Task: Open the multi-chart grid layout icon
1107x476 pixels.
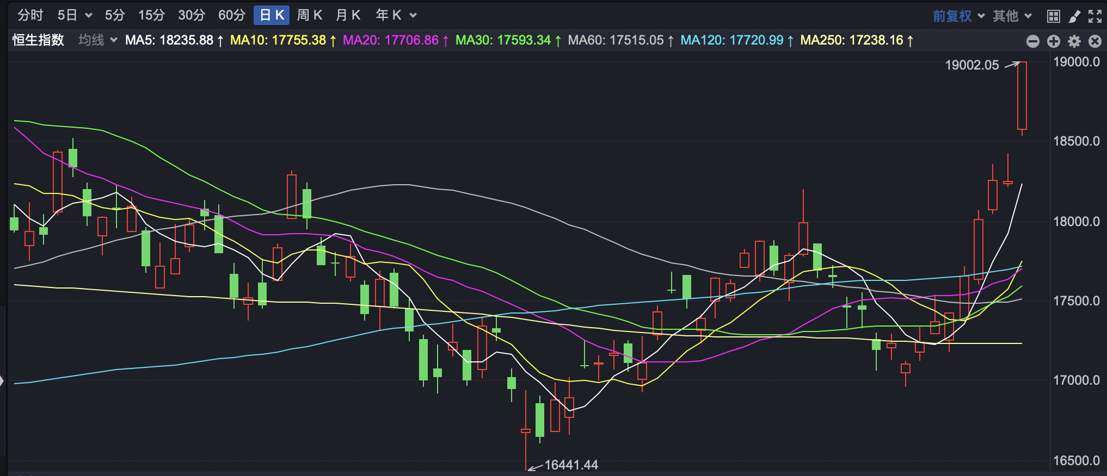Action: tap(1054, 16)
